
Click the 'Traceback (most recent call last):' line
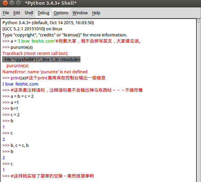(35, 54)
